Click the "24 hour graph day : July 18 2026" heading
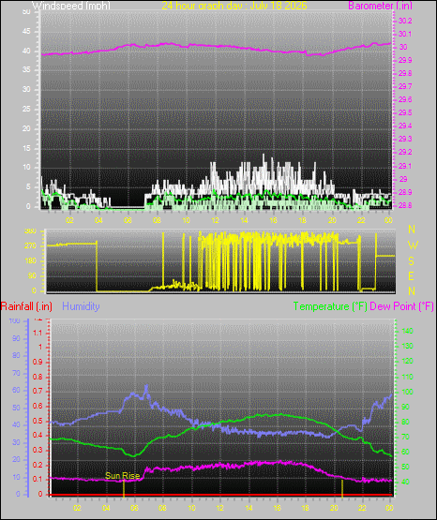The height and width of the screenshot is (520, 437). pos(234,6)
